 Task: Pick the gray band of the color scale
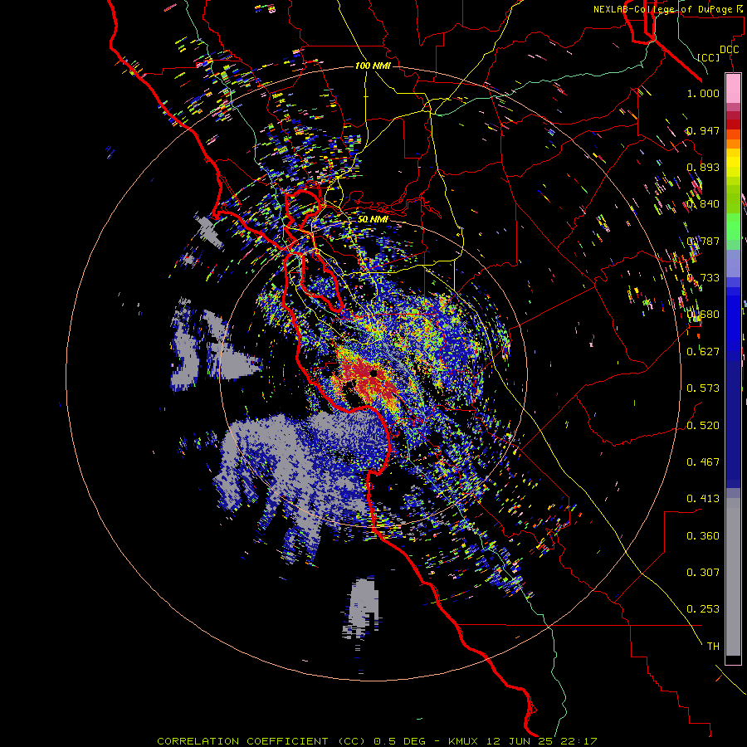click(x=733, y=577)
